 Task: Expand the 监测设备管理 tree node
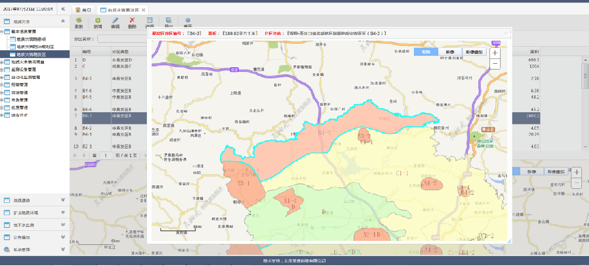(x=2, y=70)
